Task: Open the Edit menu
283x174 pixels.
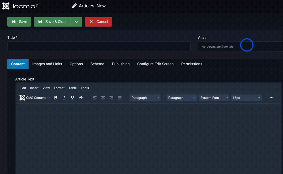Action: pos(23,88)
